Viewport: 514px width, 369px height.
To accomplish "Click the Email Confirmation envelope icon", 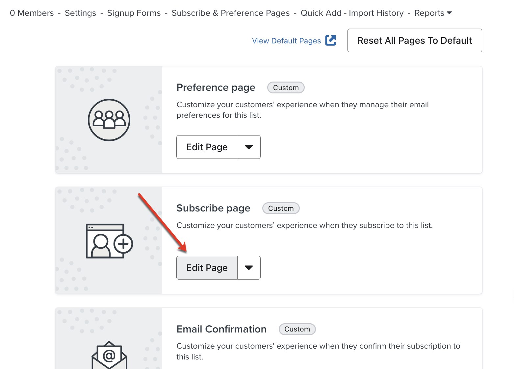I will [x=109, y=355].
